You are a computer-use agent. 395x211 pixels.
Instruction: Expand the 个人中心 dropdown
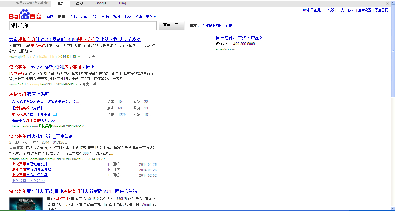point(346,10)
